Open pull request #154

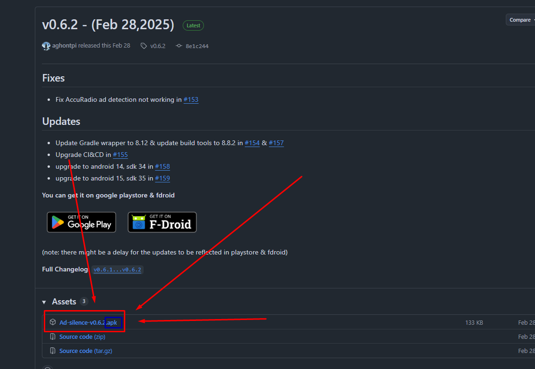click(x=252, y=143)
